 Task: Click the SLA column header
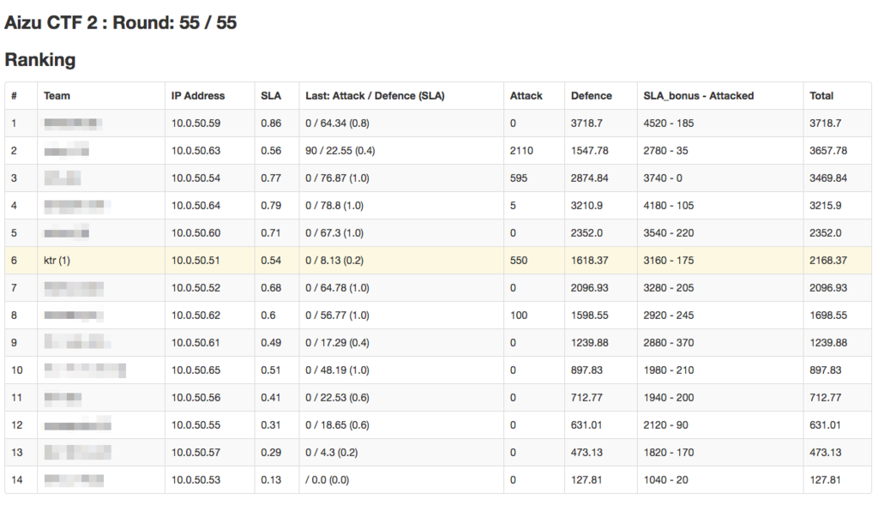click(270, 96)
